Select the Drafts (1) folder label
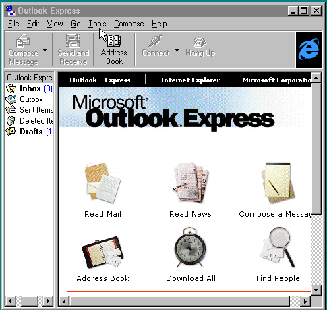The height and width of the screenshot is (310, 327). [x=36, y=132]
